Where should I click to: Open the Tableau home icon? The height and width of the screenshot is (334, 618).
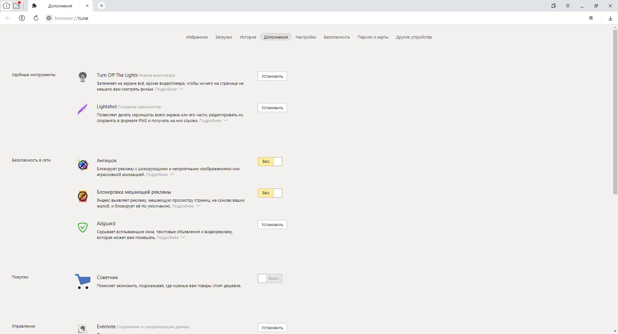point(6,5)
